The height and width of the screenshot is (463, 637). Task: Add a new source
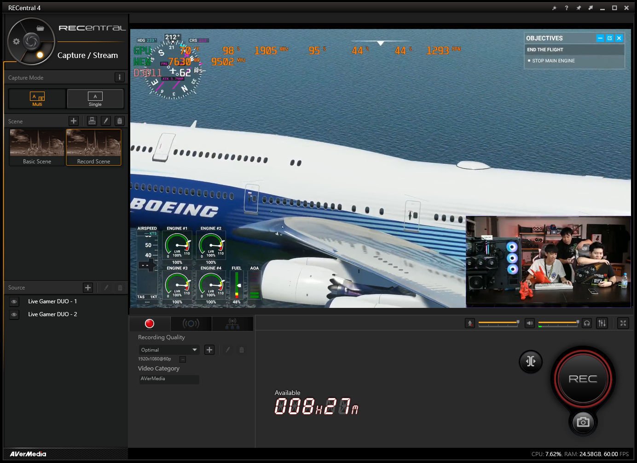tap(88, 288)
